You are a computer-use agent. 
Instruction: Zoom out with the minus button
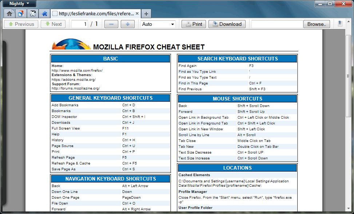point(111,24)
